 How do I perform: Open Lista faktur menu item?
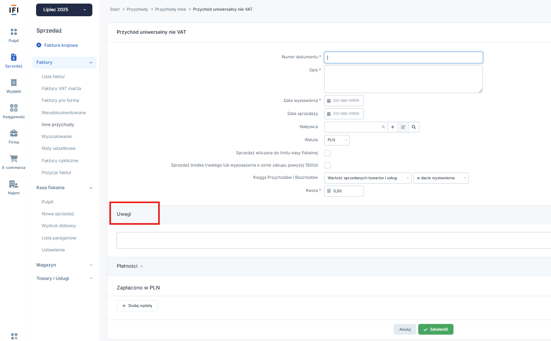tap(53, 77)
